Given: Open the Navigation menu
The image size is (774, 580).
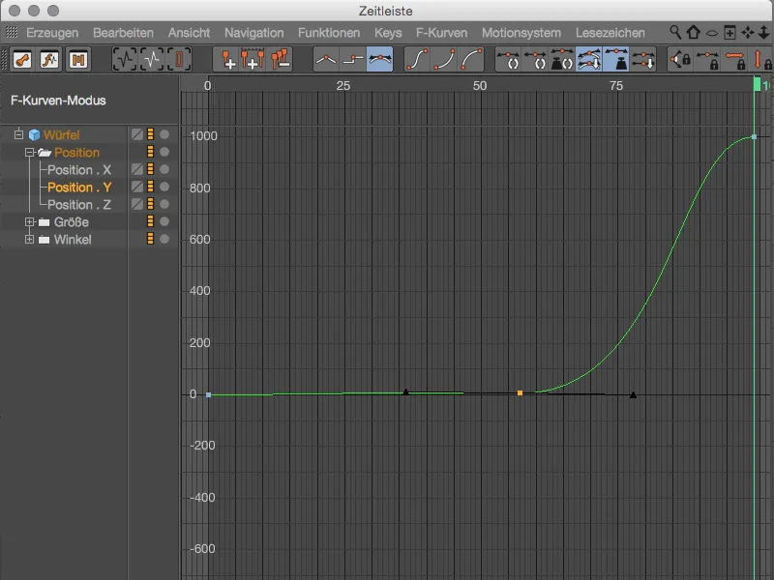Looking at the screenshot, I should pyautogui.click(x=253, y=33).
